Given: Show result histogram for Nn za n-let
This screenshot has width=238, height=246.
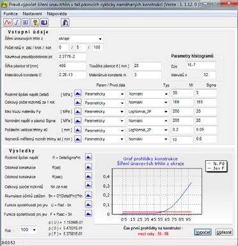Looking at the screenshot, I should (88, 186).
